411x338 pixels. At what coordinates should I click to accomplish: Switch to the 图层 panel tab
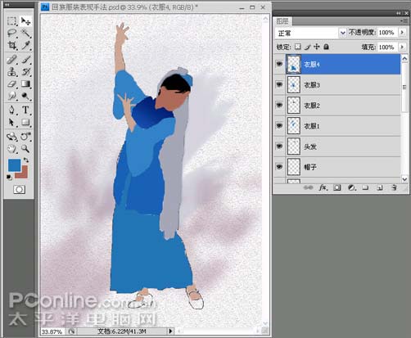282,21
